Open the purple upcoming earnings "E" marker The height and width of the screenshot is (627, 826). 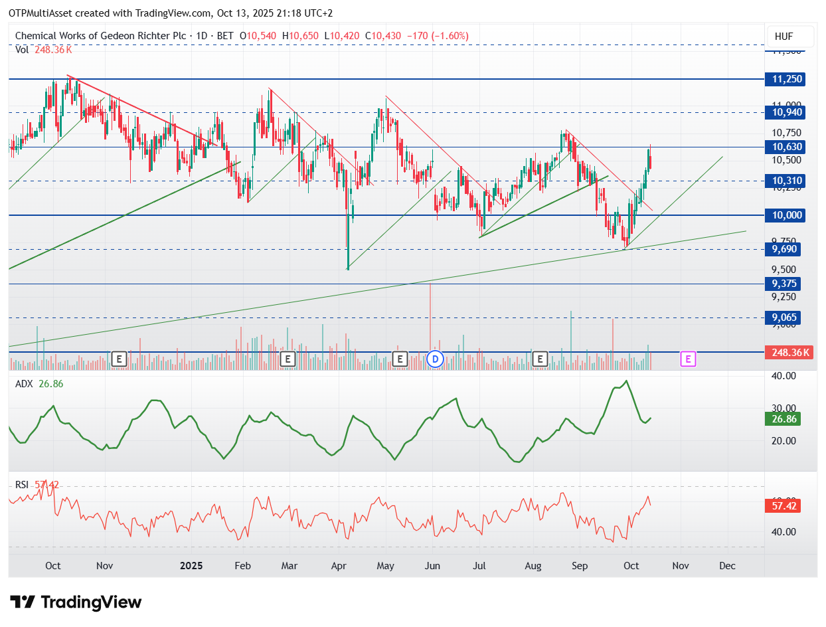click(689, 359)
